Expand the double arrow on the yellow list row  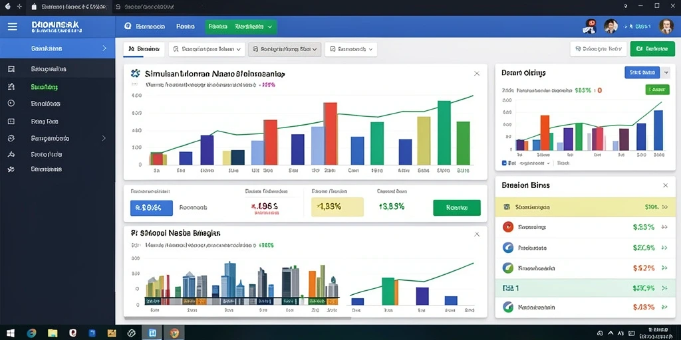[665, 207]
